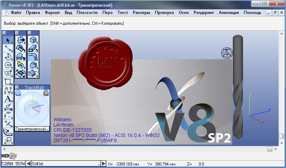Click the Z coordinate value field
Screen dimensions: 286x168
[x=201, y=164]
